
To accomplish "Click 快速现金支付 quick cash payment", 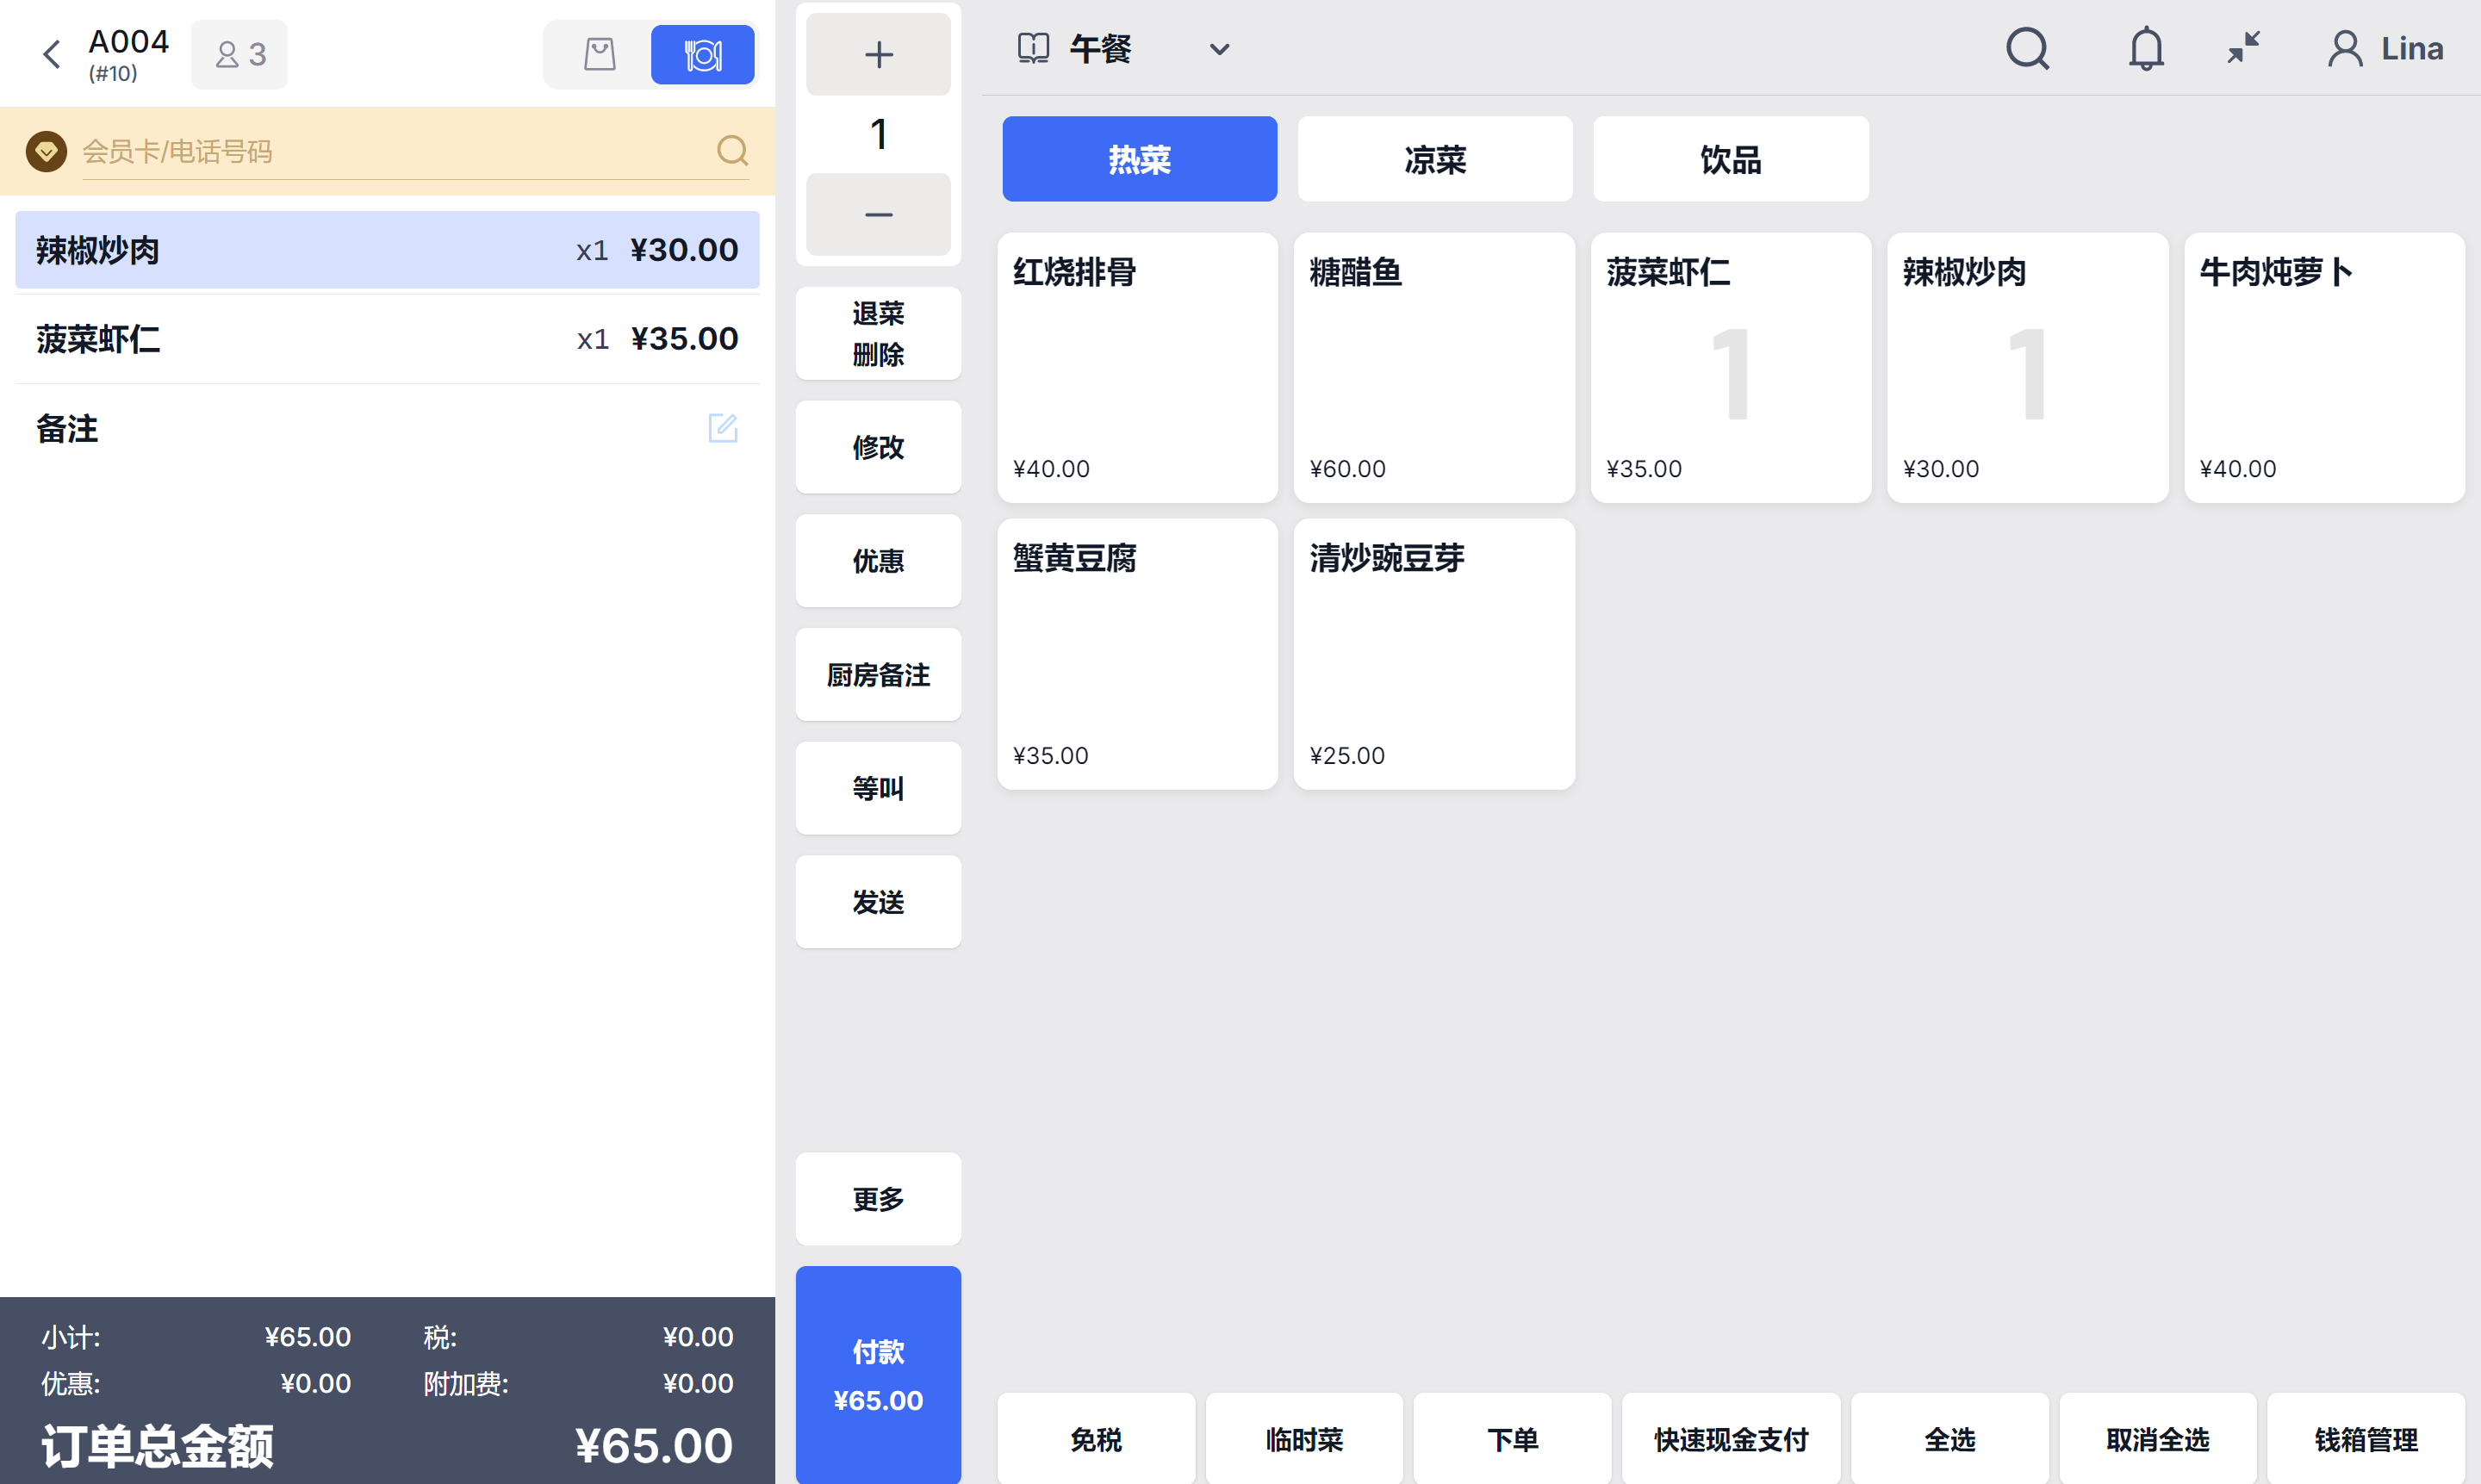I will click(1731, 1439).
